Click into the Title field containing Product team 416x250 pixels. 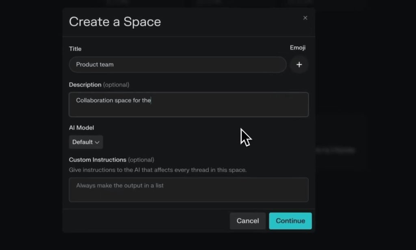tap(178, 65)
